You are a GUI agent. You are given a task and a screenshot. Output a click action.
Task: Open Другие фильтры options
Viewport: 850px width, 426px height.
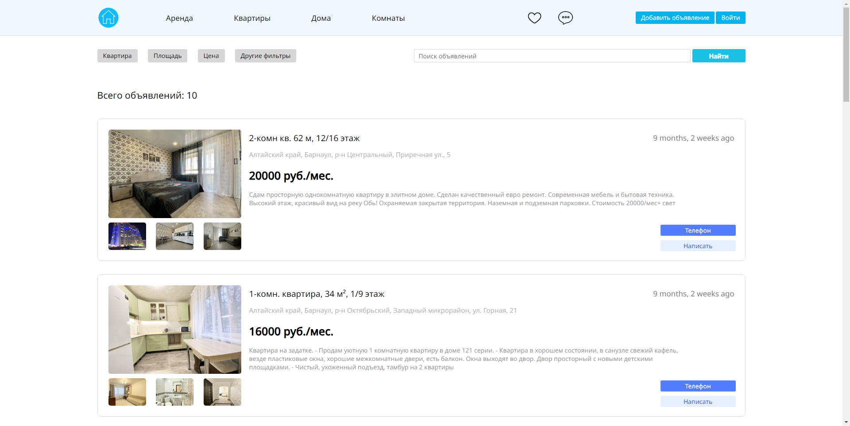pyautogui.click(x=265, y=56)
